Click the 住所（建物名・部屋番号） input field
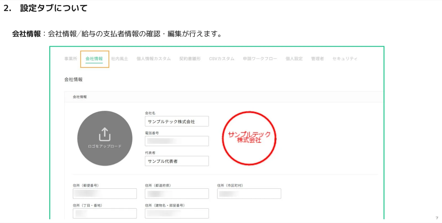This screenshot has width=442, height=223. click(177, 213)
